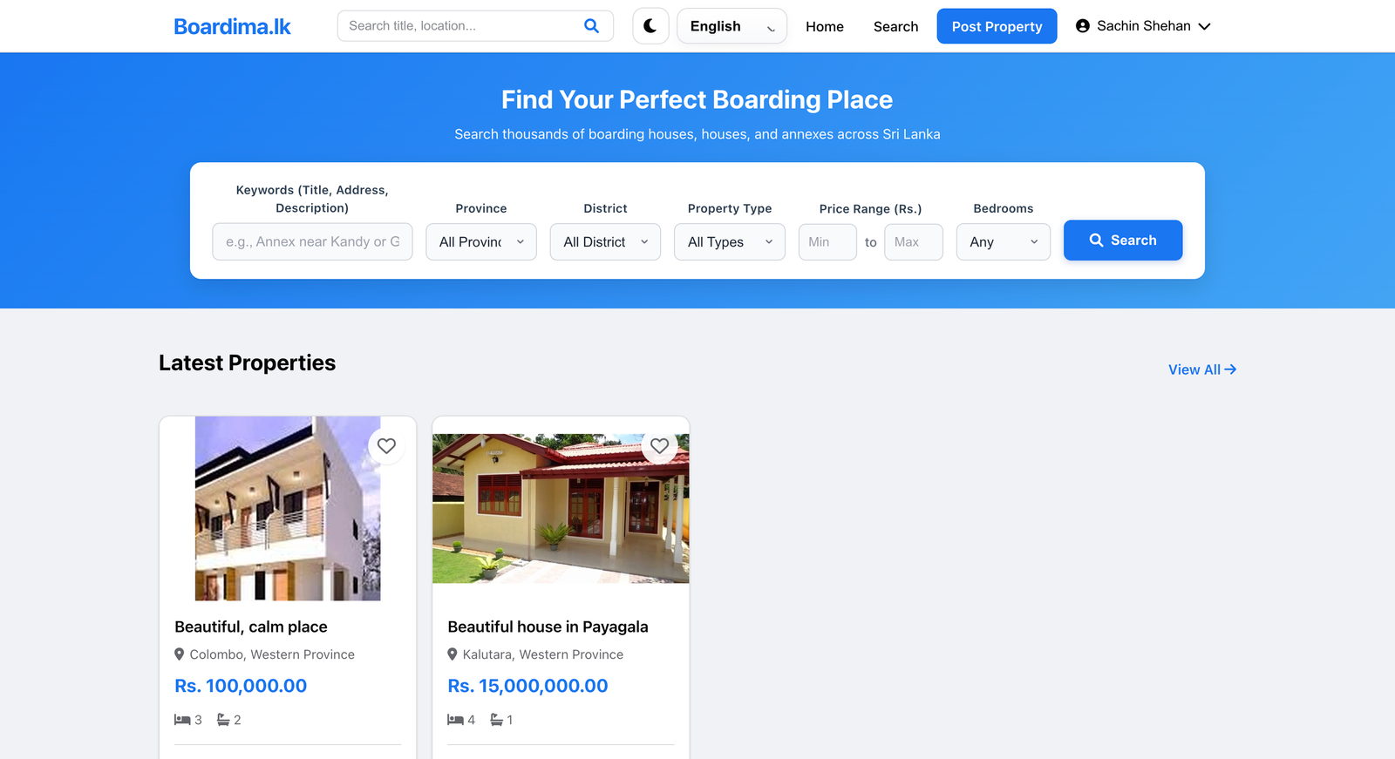1395x759 pixels.
Task: Open the 'Beautiful house in Payagala' title
Action: 548,627
